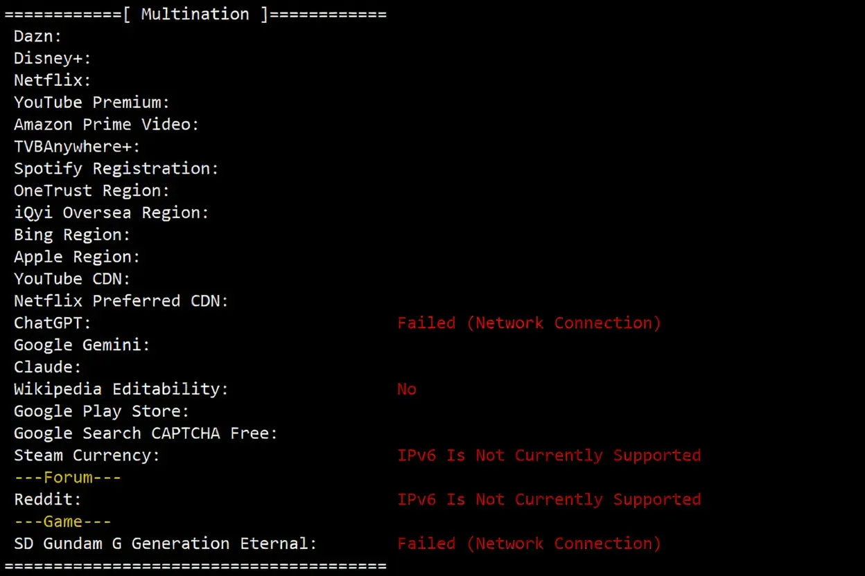Click Steam Currency's IPv6 Is Not Currently Supported message
The image size is (865, 576).
click(549, 456)
